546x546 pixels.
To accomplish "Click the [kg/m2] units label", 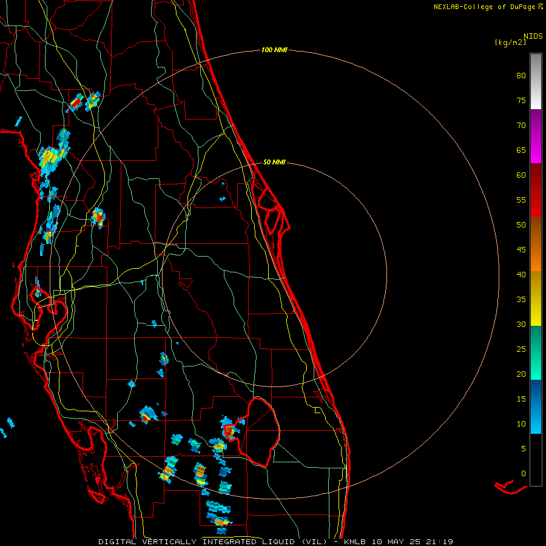I will pyautogui.click(x=510, y=42).
